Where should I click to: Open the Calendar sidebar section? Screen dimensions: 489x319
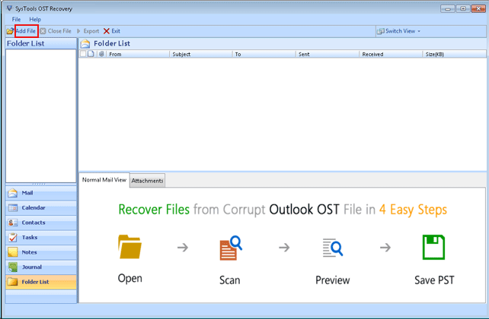pos(41,207)
